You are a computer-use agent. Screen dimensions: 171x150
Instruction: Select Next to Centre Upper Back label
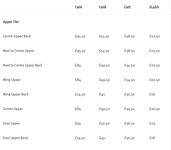[23, 65]
